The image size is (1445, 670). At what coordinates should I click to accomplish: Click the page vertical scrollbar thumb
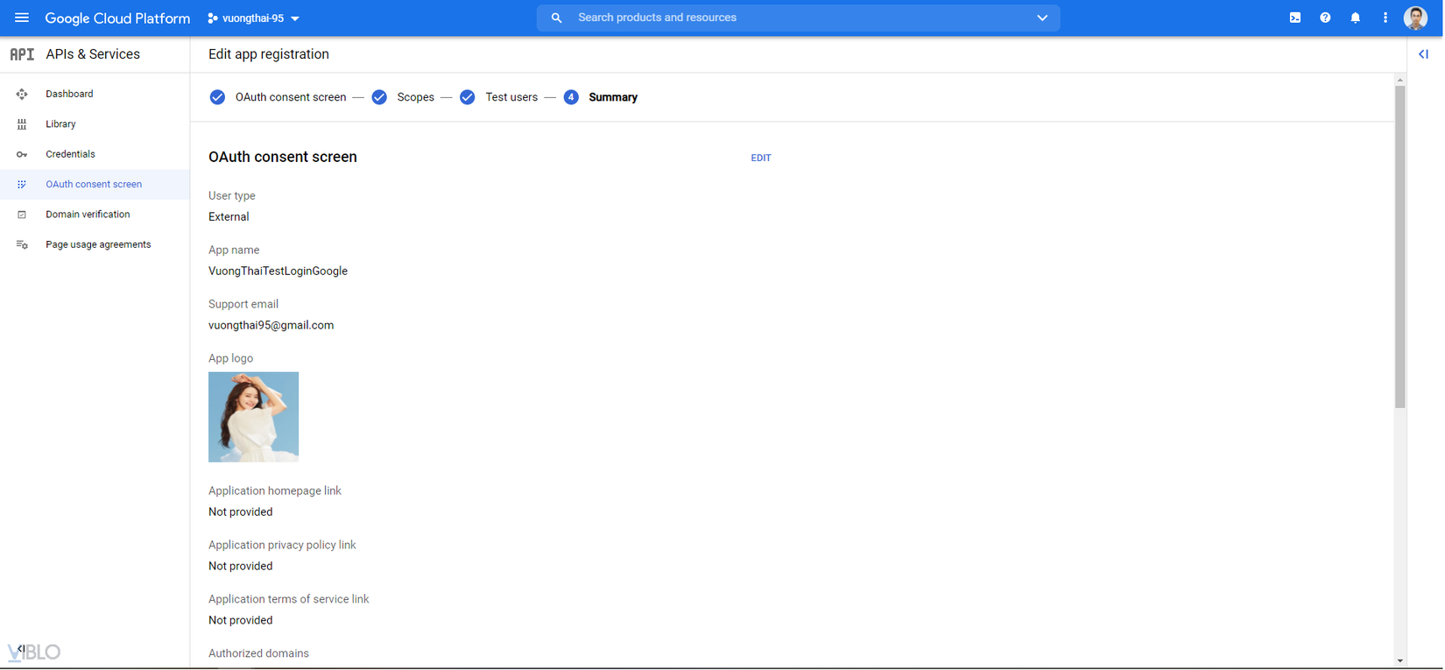1399,247
